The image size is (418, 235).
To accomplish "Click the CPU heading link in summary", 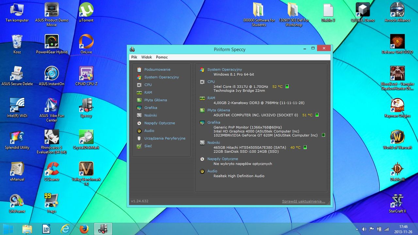I will [x=211, y=82].
